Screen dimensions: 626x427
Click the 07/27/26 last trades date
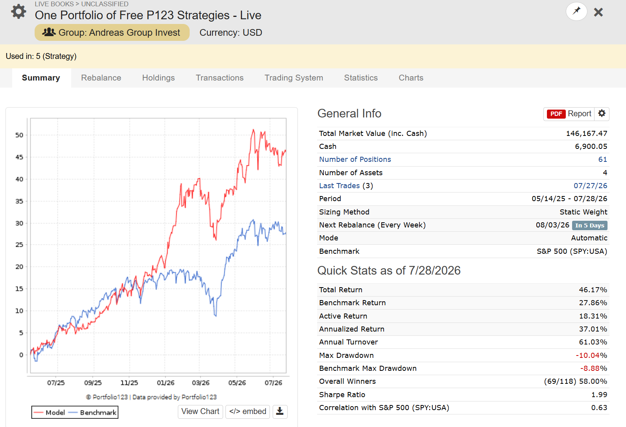(590, 186)
